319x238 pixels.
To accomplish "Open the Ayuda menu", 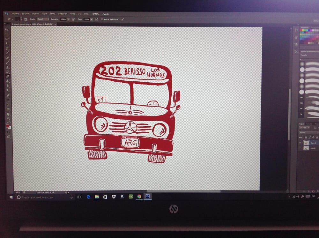I will tap(105, 14).
